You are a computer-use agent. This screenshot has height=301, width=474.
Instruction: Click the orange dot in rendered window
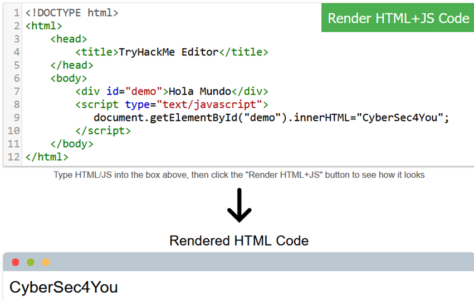pos(46,262)
